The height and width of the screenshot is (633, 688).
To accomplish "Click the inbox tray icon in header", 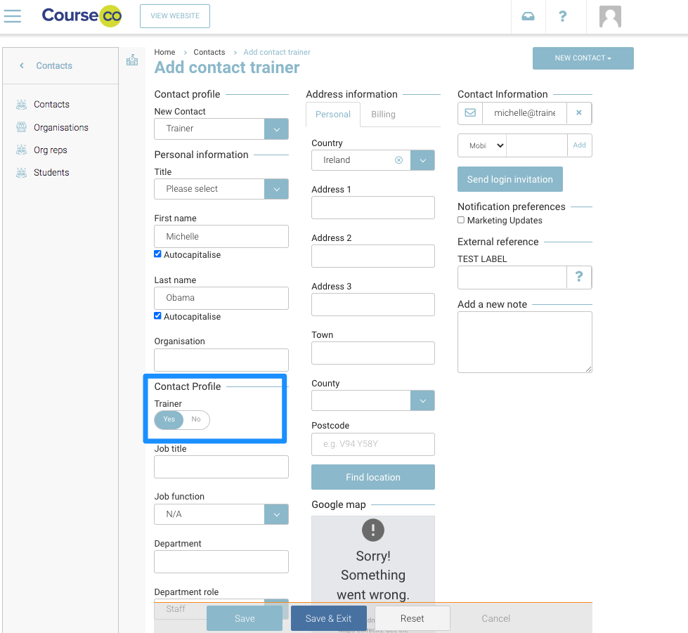I will [x=528, y=16].
